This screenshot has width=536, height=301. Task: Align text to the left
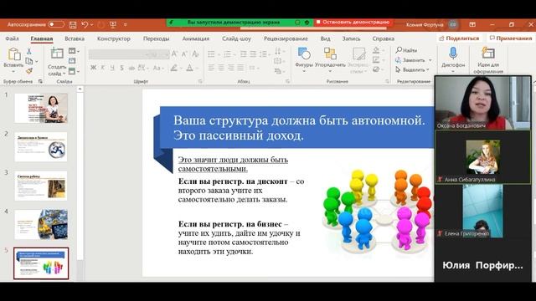click(x=211, y=68)
